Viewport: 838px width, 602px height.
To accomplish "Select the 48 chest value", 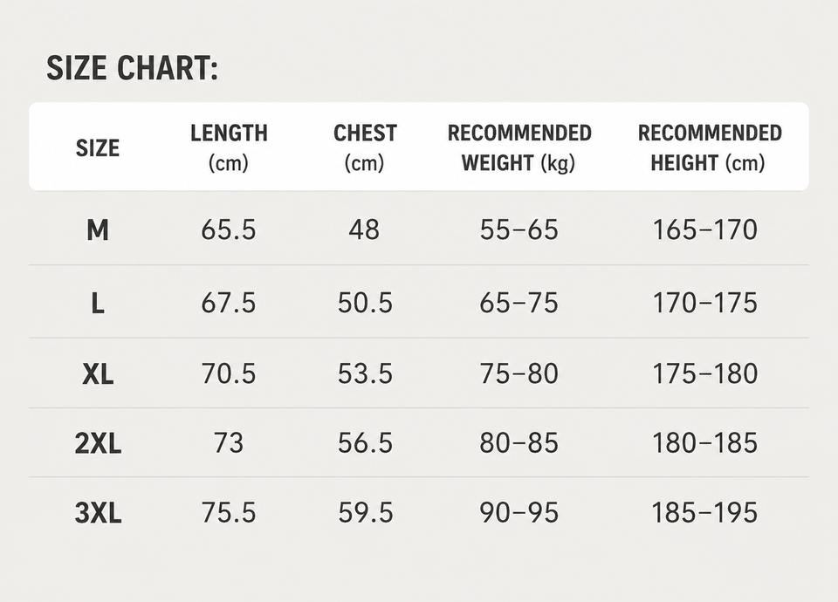I will 365,230.
